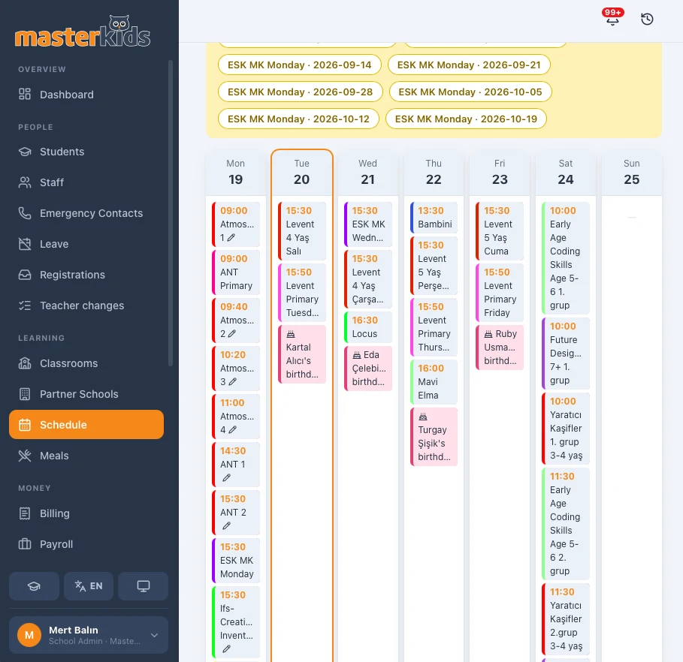Select the Sat 24 day header
This screenshot has height=662, width=683.
[x=565, y=173]
